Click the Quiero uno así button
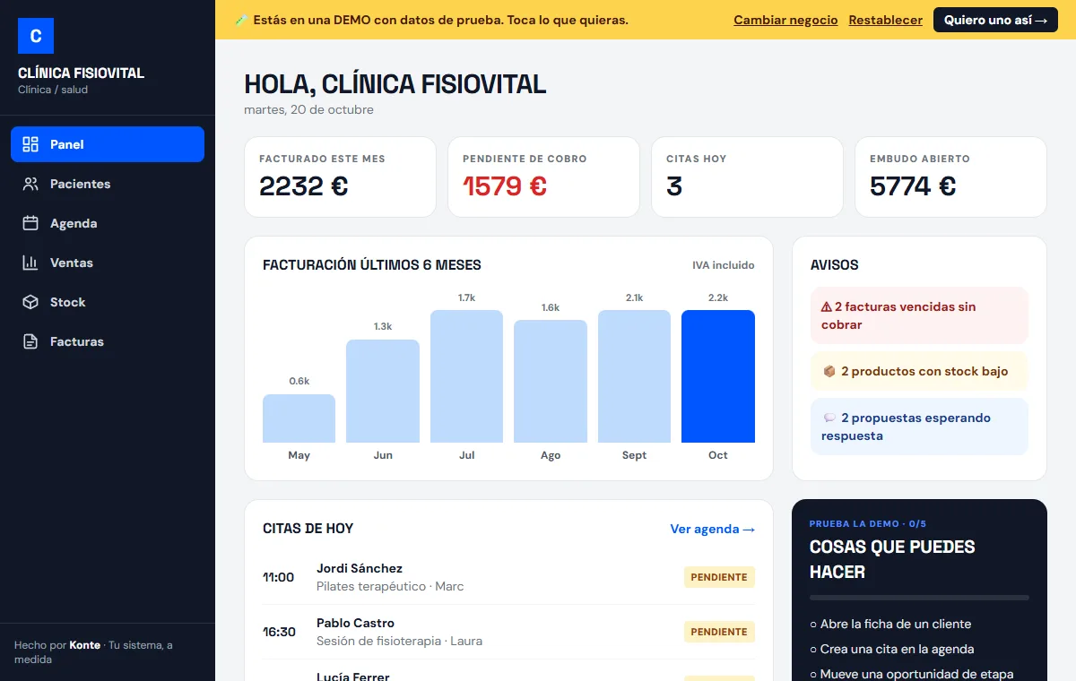 pyautogui.click(x=995, y=20)
